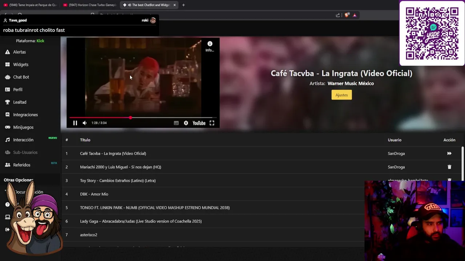Screen dimensions: 465x261
Task: Click the Kick platform label
Action: pyautogui.click(x=40, y=41)
